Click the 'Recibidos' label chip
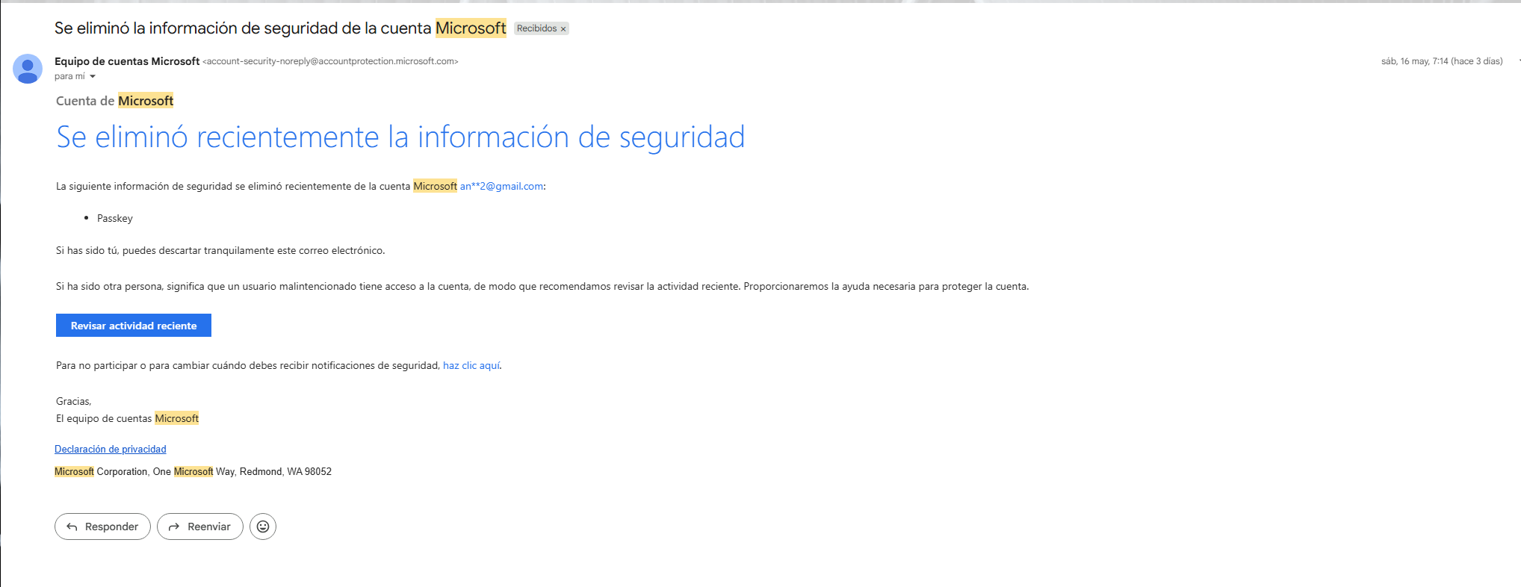 click(536, 28)
